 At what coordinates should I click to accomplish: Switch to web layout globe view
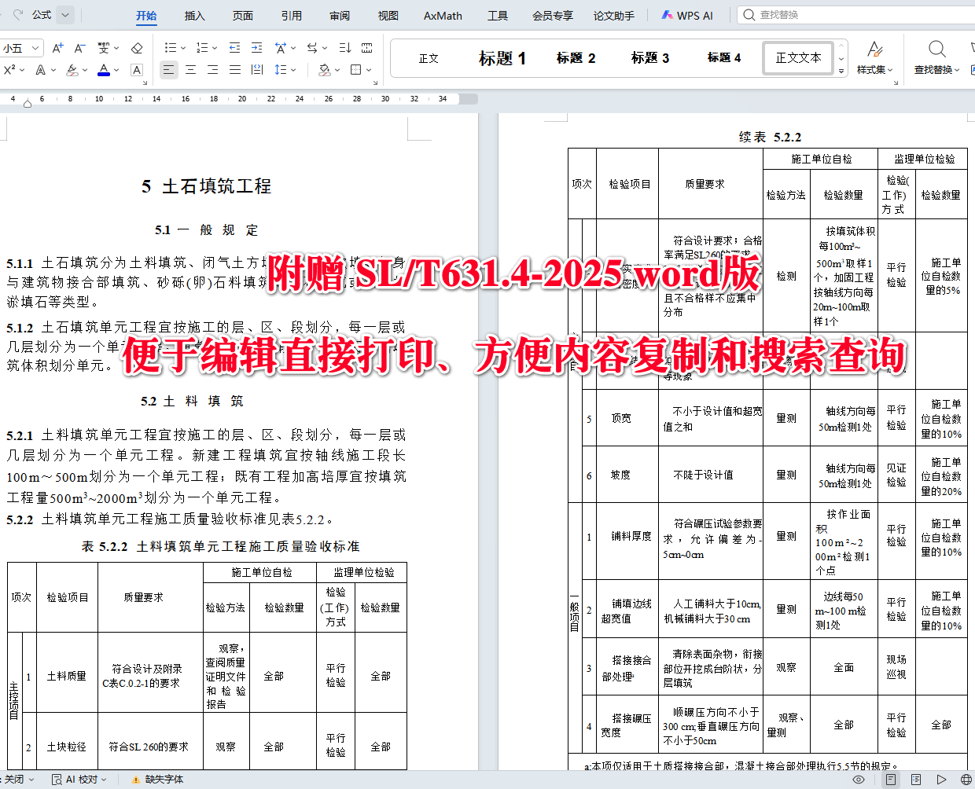pyautogui.click(x=966, y=780)
